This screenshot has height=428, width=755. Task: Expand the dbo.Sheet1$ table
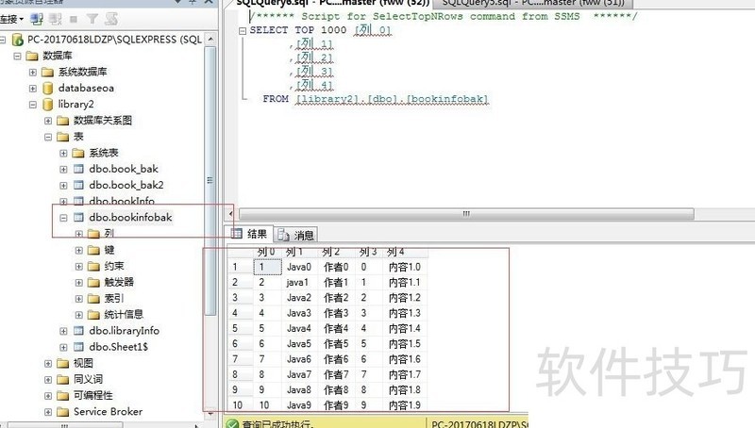click(63, 347)
